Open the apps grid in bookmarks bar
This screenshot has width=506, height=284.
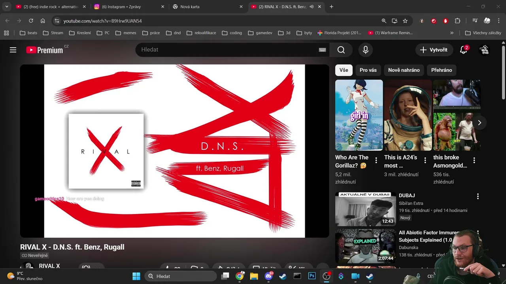(x=6, y=33)
